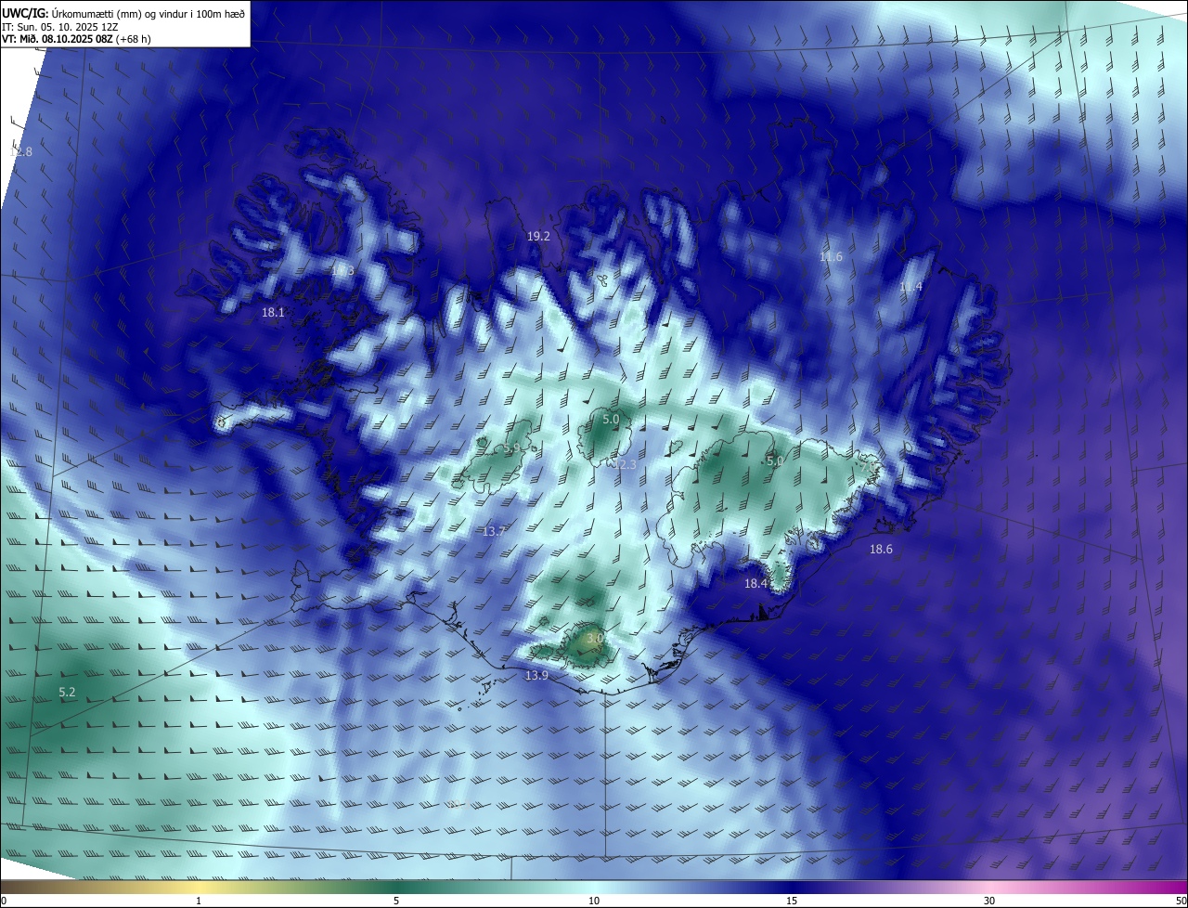
Task: Click the map value label 18.4
Action: click(x=756, y=584)
